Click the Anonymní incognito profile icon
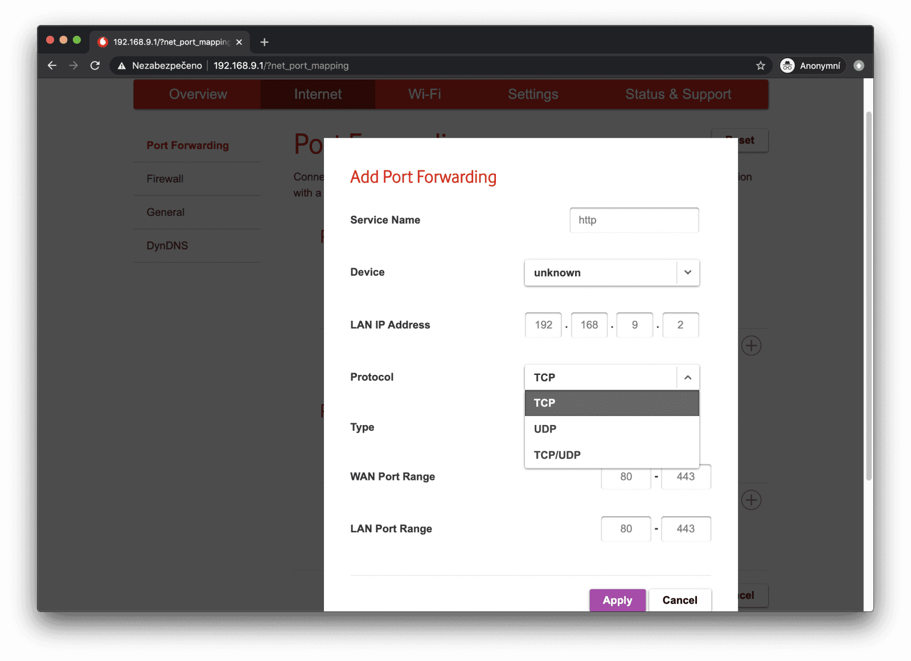Image resolution: width=911 pixels, height=661 pixels. point(787,66)
